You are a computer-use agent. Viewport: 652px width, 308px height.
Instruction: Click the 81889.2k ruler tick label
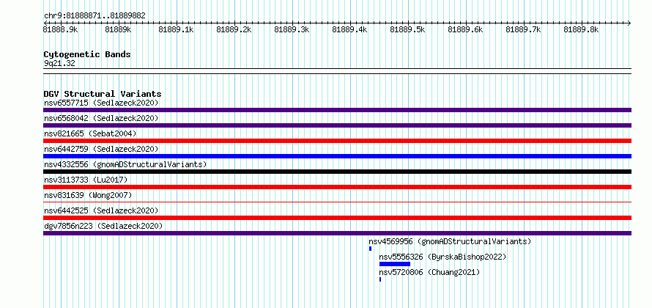(x=234, y=29)
